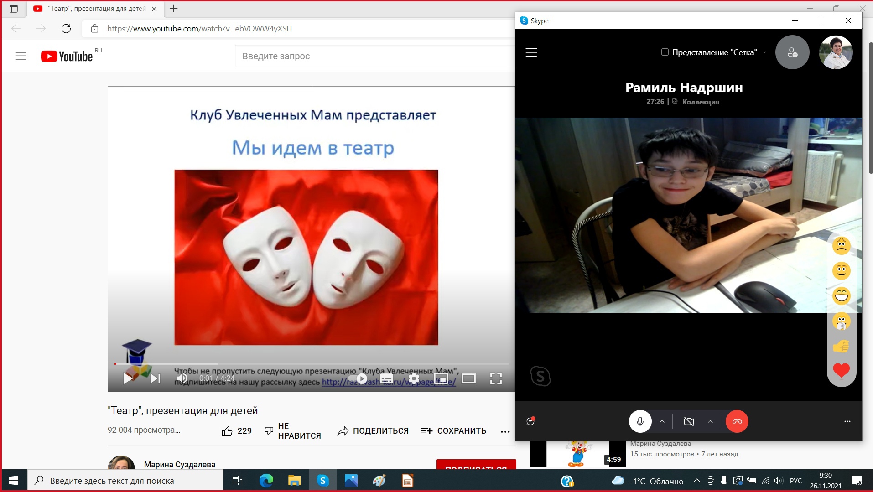Skip to the next YouTube video
The width and height of the screenshot is (873, 492).
click(156, 378)
